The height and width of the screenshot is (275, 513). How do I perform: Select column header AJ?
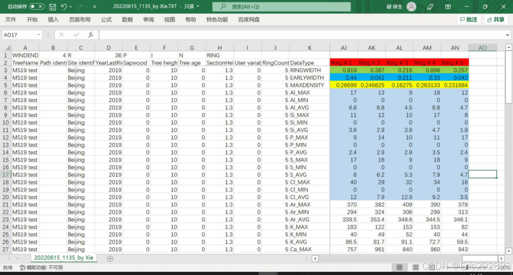pos(343,48)
